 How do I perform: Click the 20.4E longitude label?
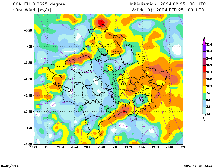coord(75,147)
